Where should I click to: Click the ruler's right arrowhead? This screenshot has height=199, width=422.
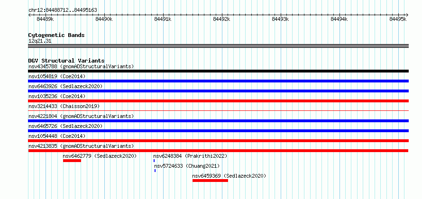tap(407, 15)
